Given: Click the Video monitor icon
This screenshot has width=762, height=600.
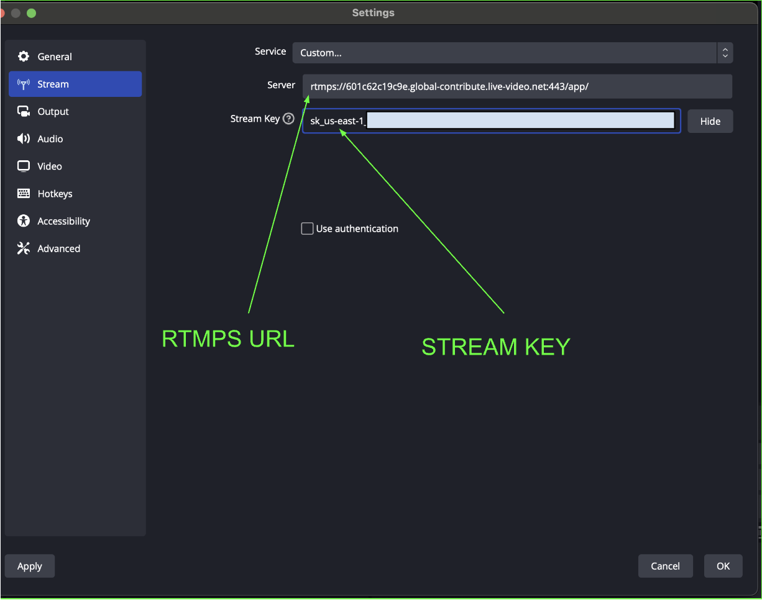Looking at the screenshot, I should [24, 166].
